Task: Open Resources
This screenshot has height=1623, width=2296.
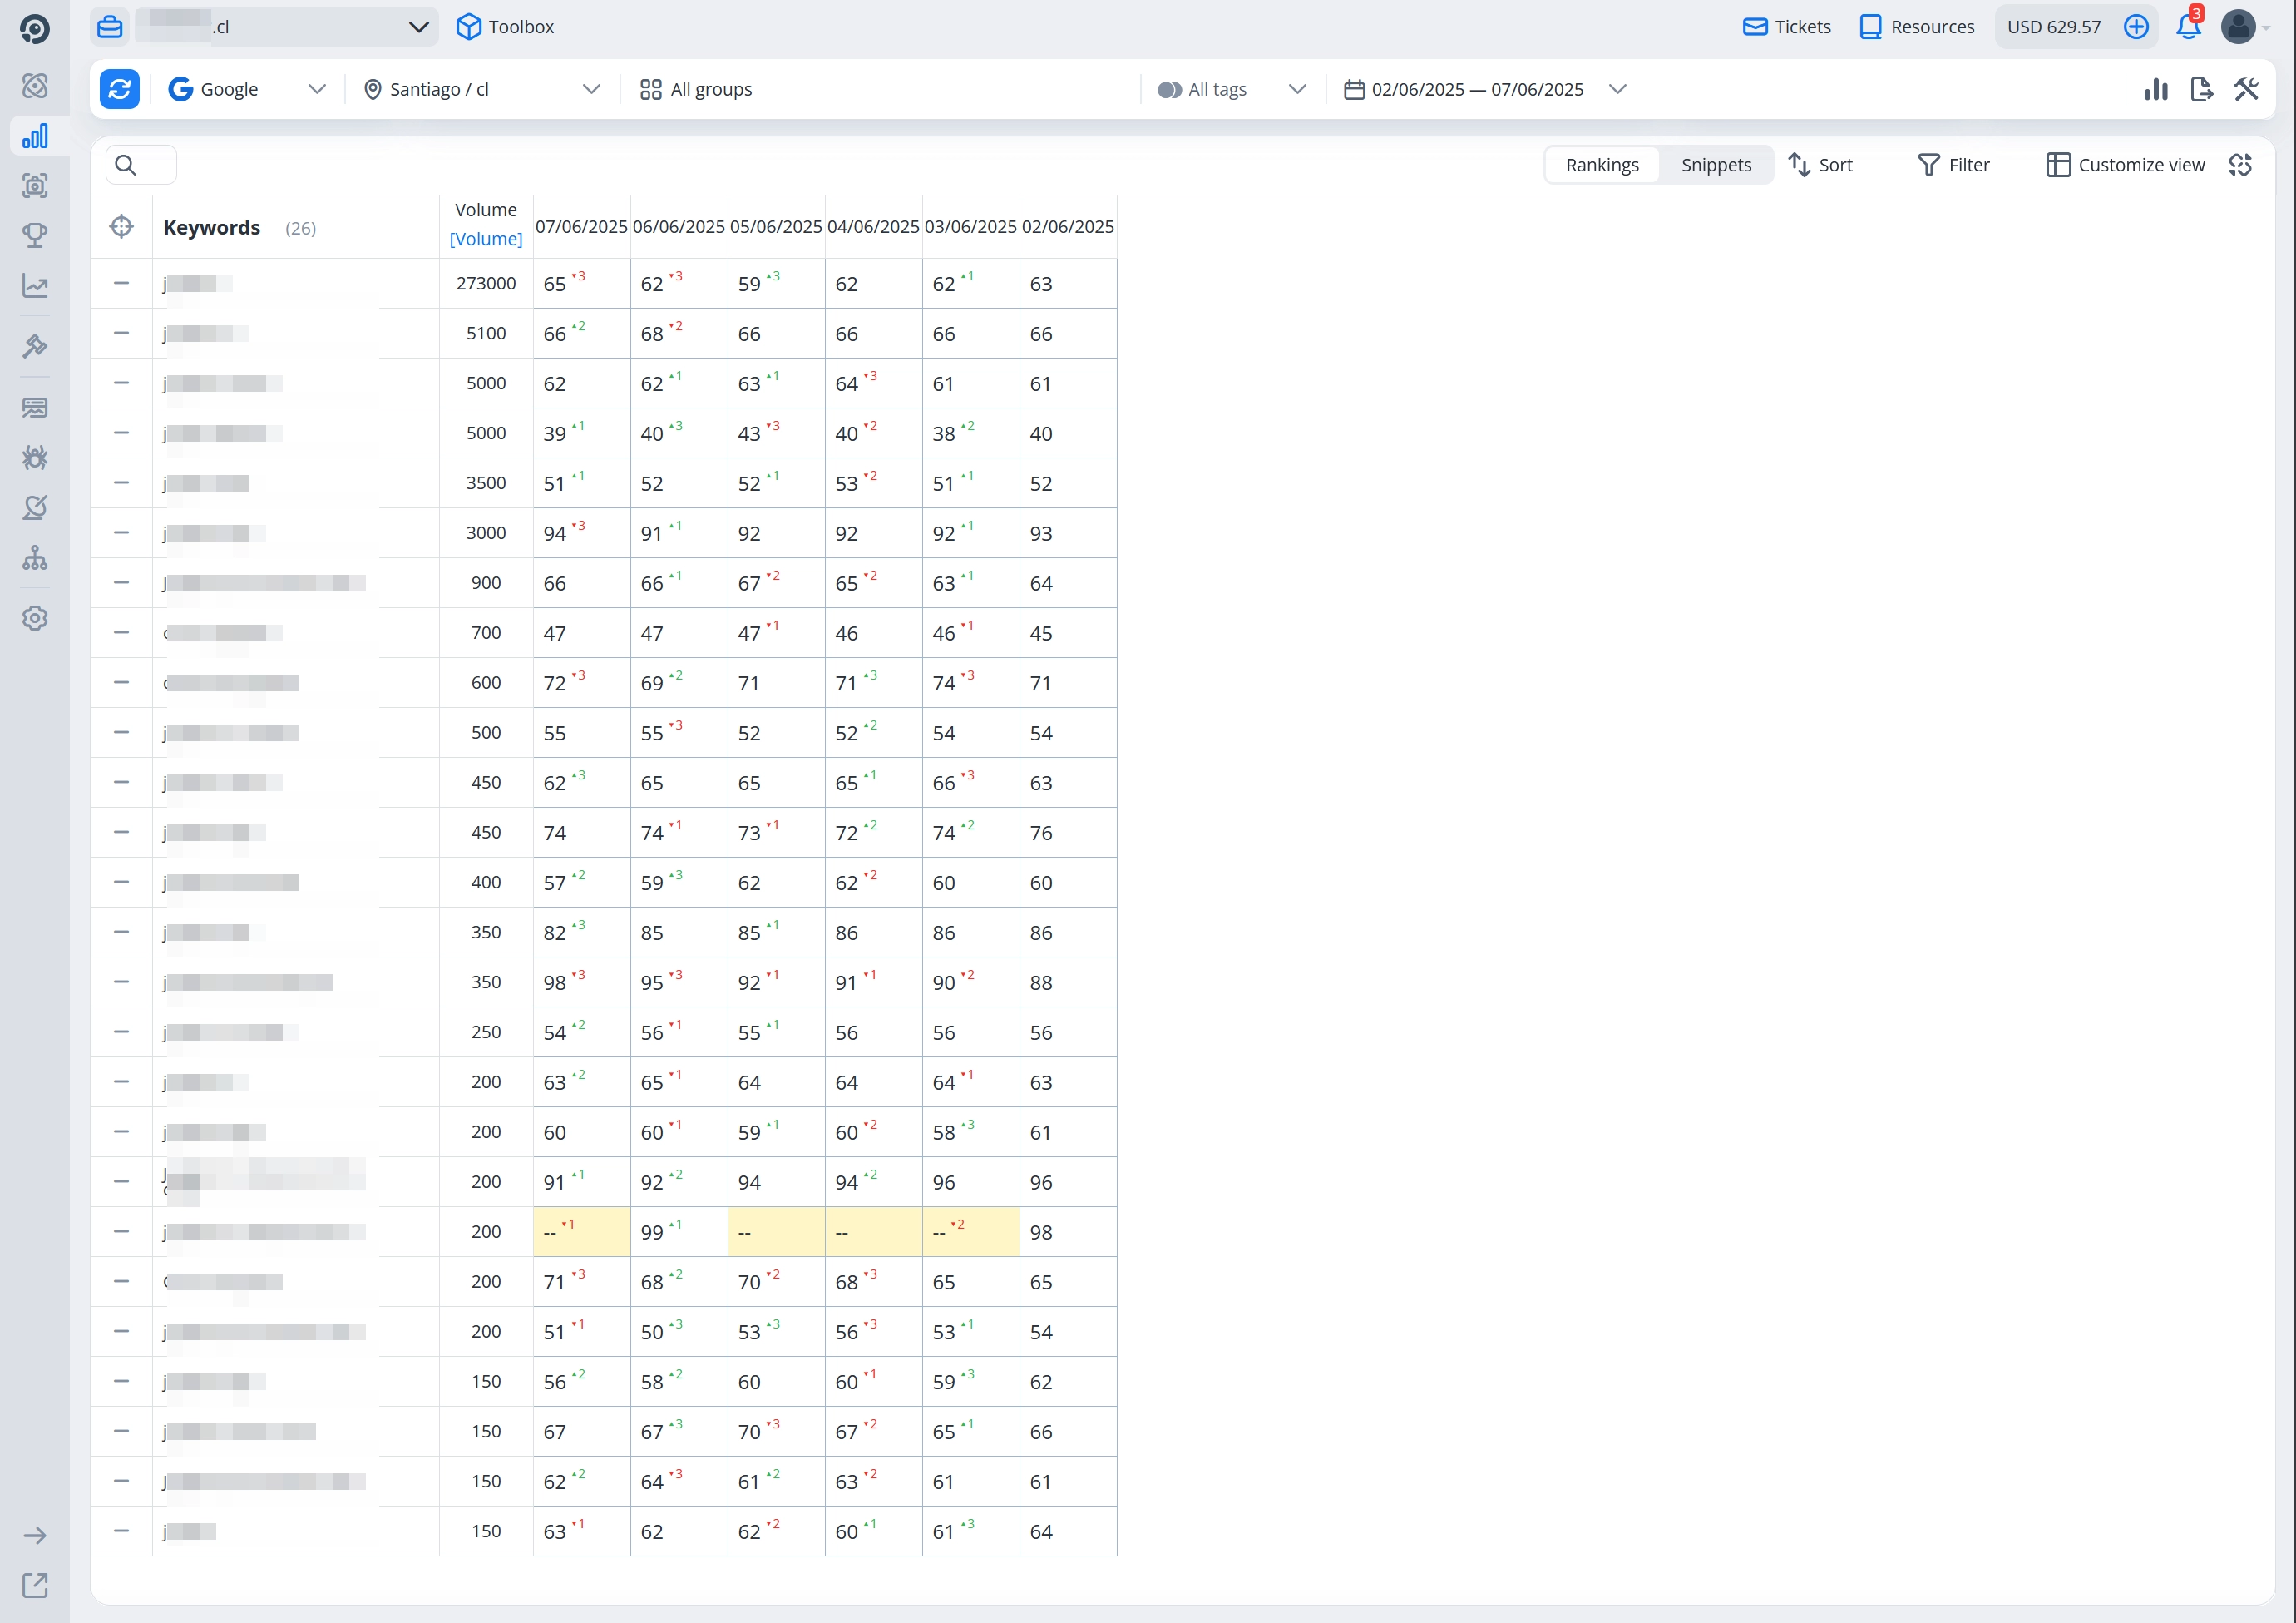Action: 1917,27
